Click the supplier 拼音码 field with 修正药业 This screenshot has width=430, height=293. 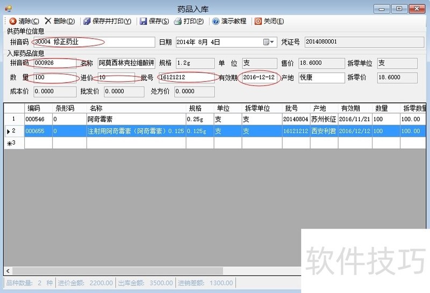pyautogui.click(x=91, y=42)
